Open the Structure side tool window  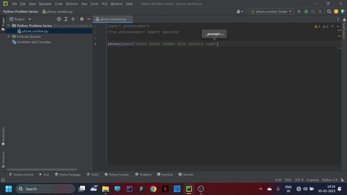coord(3,160)
